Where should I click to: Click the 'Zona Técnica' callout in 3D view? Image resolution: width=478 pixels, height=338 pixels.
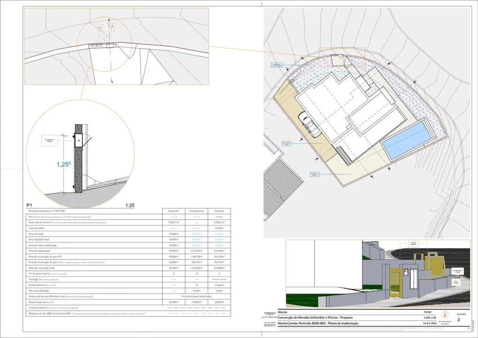click(455, 283)
